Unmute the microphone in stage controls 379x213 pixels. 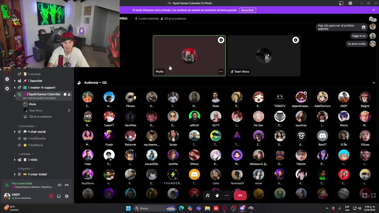pos(208,195)
